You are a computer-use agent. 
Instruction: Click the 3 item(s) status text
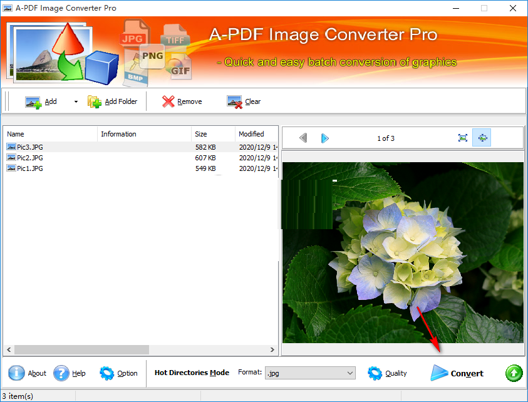tap(18, 396)
